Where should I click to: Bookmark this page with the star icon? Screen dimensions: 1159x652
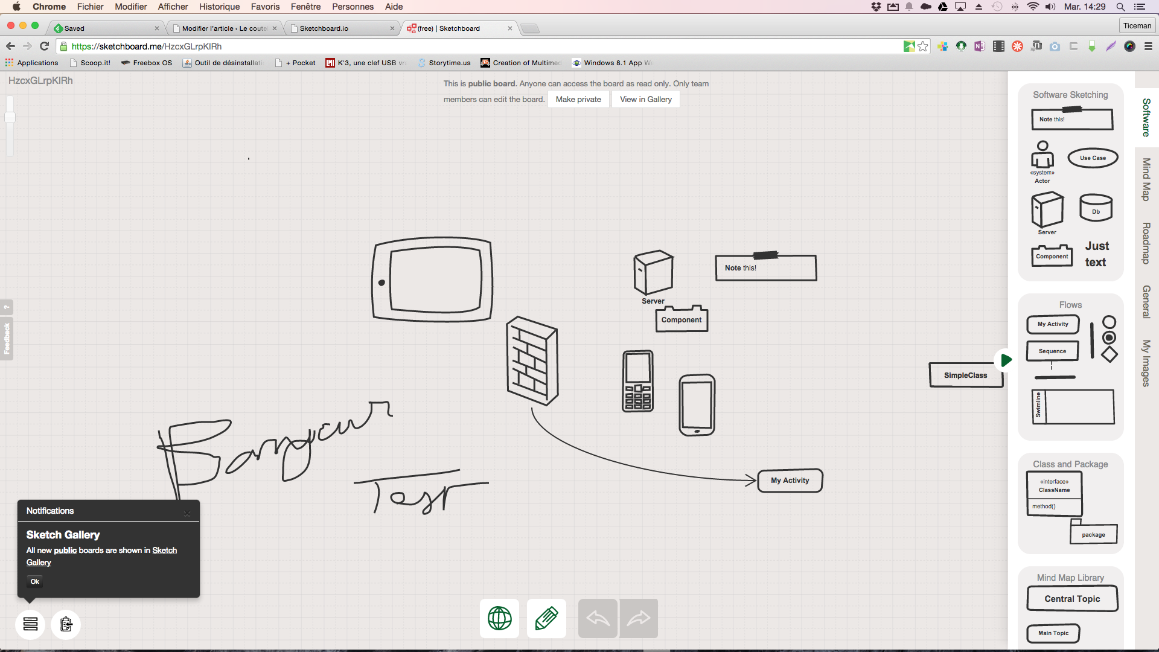tap(922, 46)
